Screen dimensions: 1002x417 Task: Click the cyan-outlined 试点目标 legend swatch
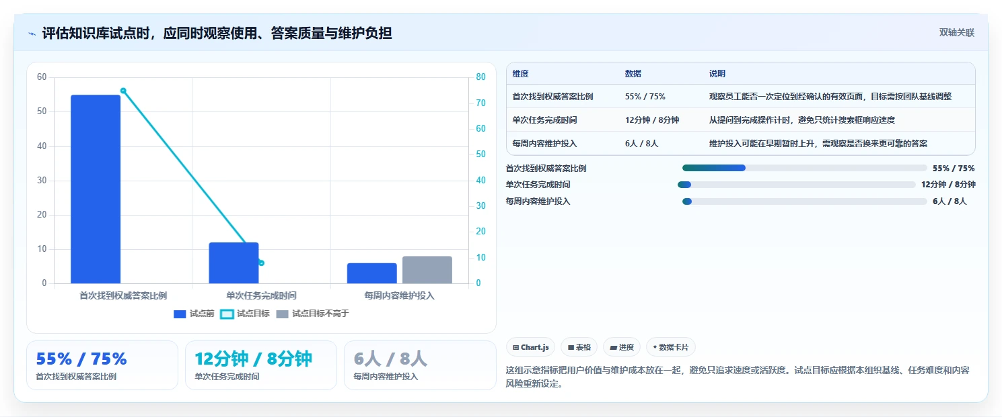[227, 314]
